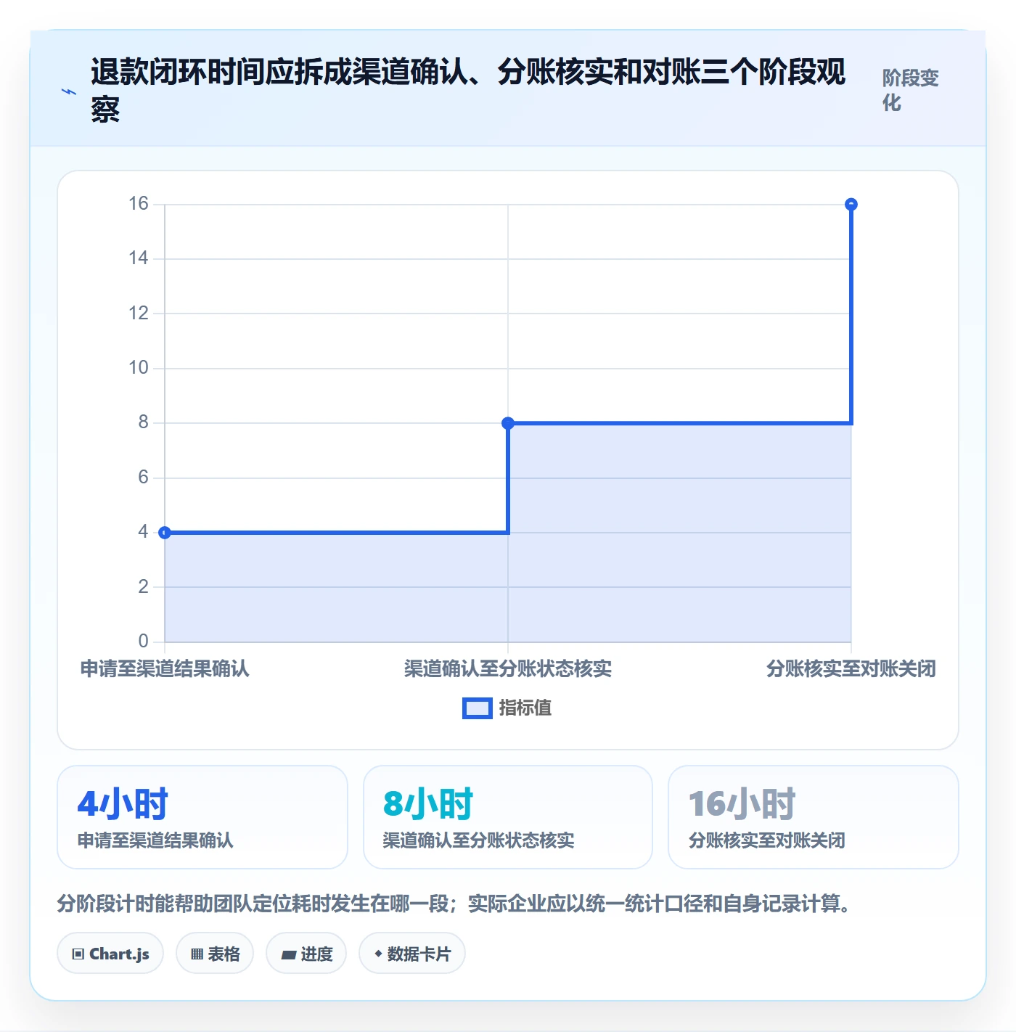Click the 阶段变化 label in the header
This screenshot has height=1032, width=1016.
pos(910,90)
